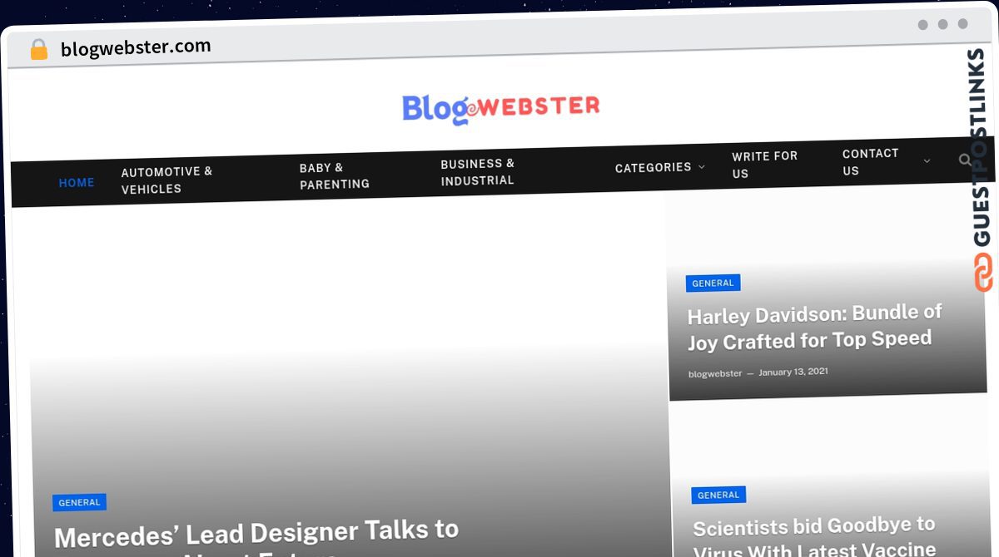Click General tag above Mercedes article
The height and width of the screenshot is (557, 999).
[79, 503]
